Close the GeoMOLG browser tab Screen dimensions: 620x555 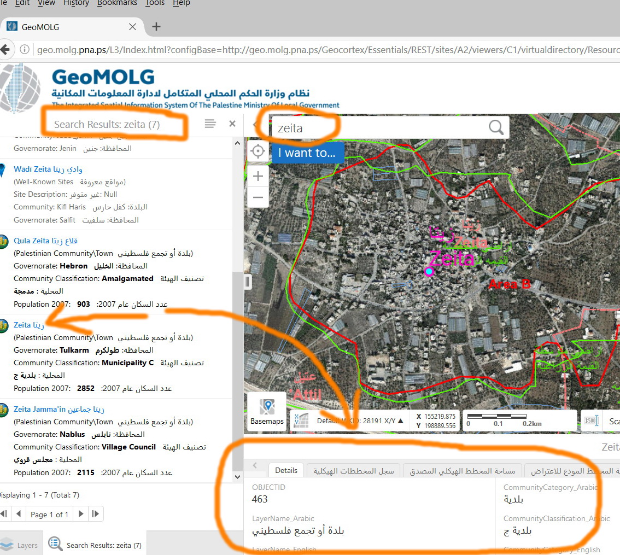pos(132,26)
